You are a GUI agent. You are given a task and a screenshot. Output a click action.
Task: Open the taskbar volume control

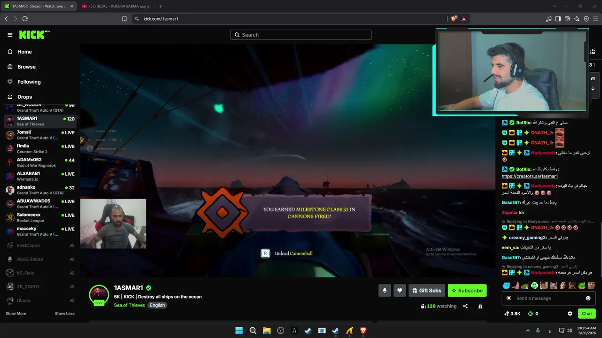[x=570, y=330]
